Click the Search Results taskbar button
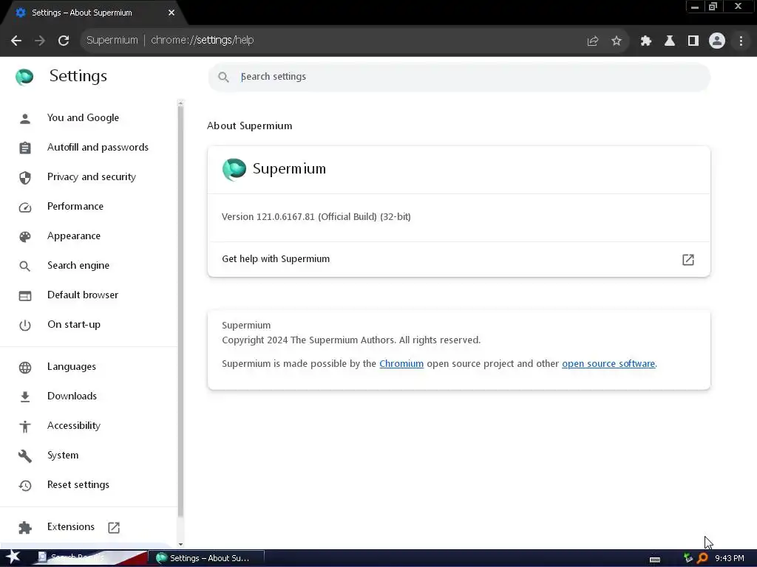This screenshot has width=757, height=567. point(91,558)
